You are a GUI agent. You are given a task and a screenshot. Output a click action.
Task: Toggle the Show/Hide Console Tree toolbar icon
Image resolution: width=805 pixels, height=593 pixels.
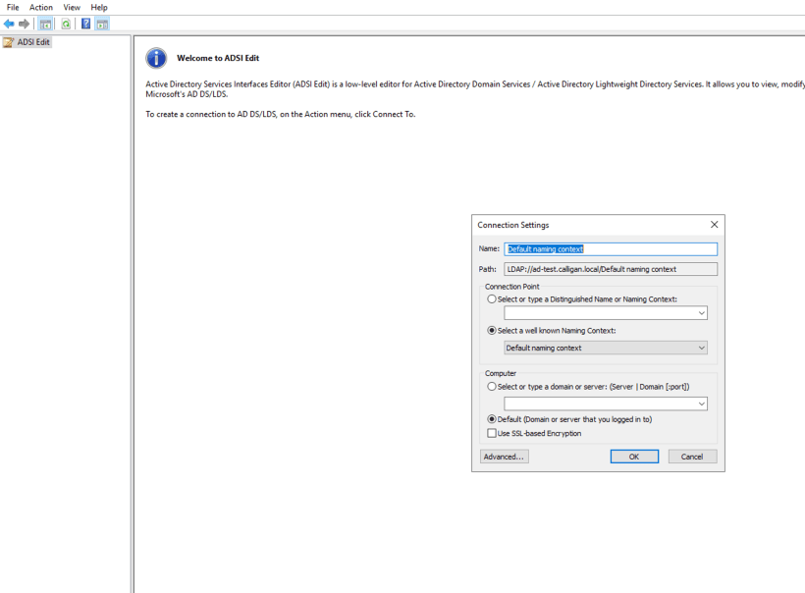[46, 24]
